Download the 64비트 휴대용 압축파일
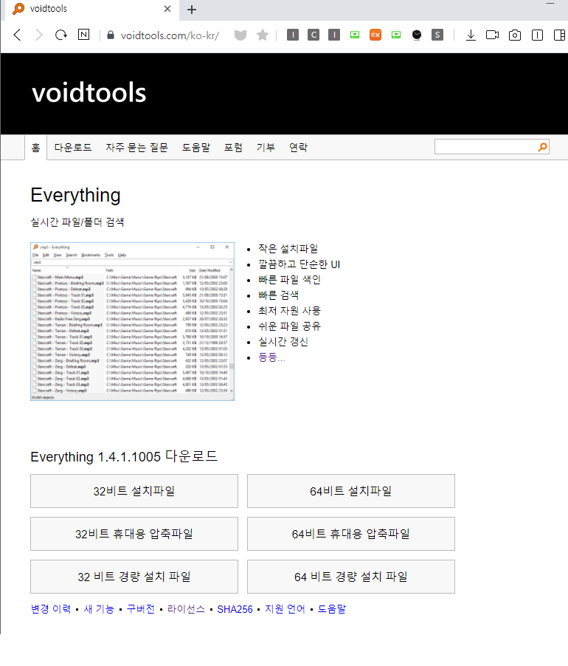Viewport: 568px width, 666px height. [x=351, y=534]
